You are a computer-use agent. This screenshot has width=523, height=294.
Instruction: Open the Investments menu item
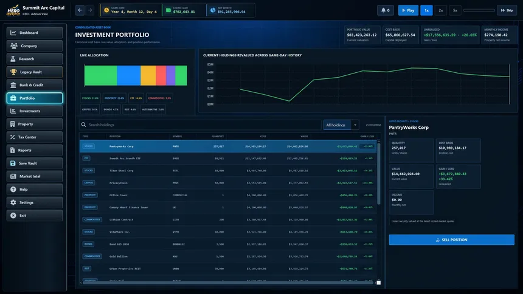click(x=35, y=111)
